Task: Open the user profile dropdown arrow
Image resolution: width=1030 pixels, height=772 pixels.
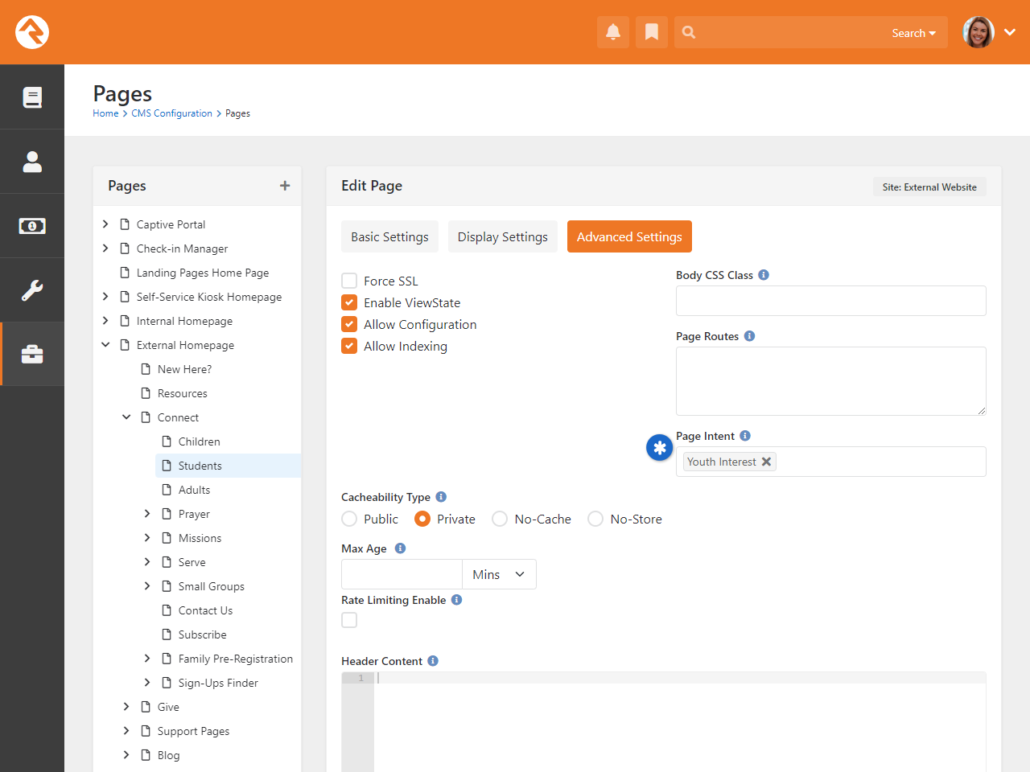Action: pos(1010,32)
